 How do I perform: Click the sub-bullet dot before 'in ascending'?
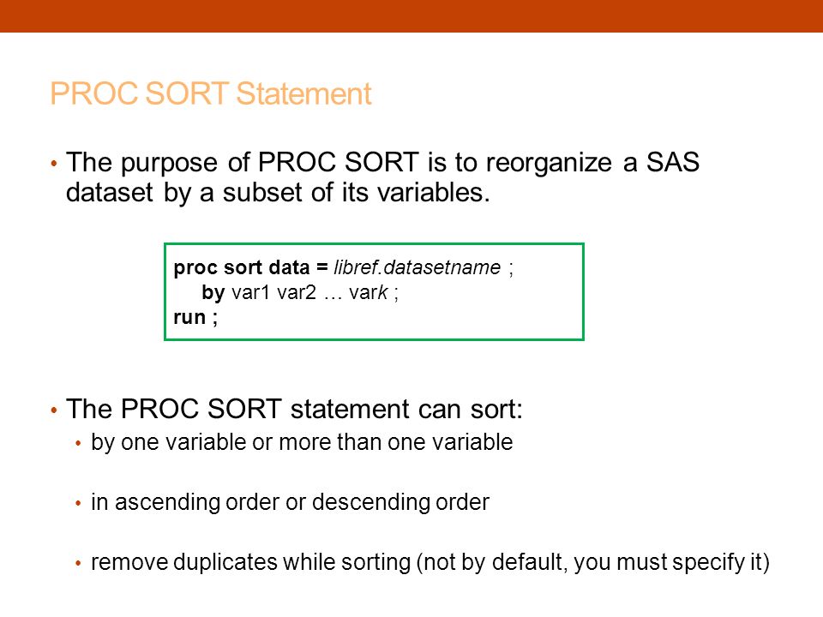(78, 504)
